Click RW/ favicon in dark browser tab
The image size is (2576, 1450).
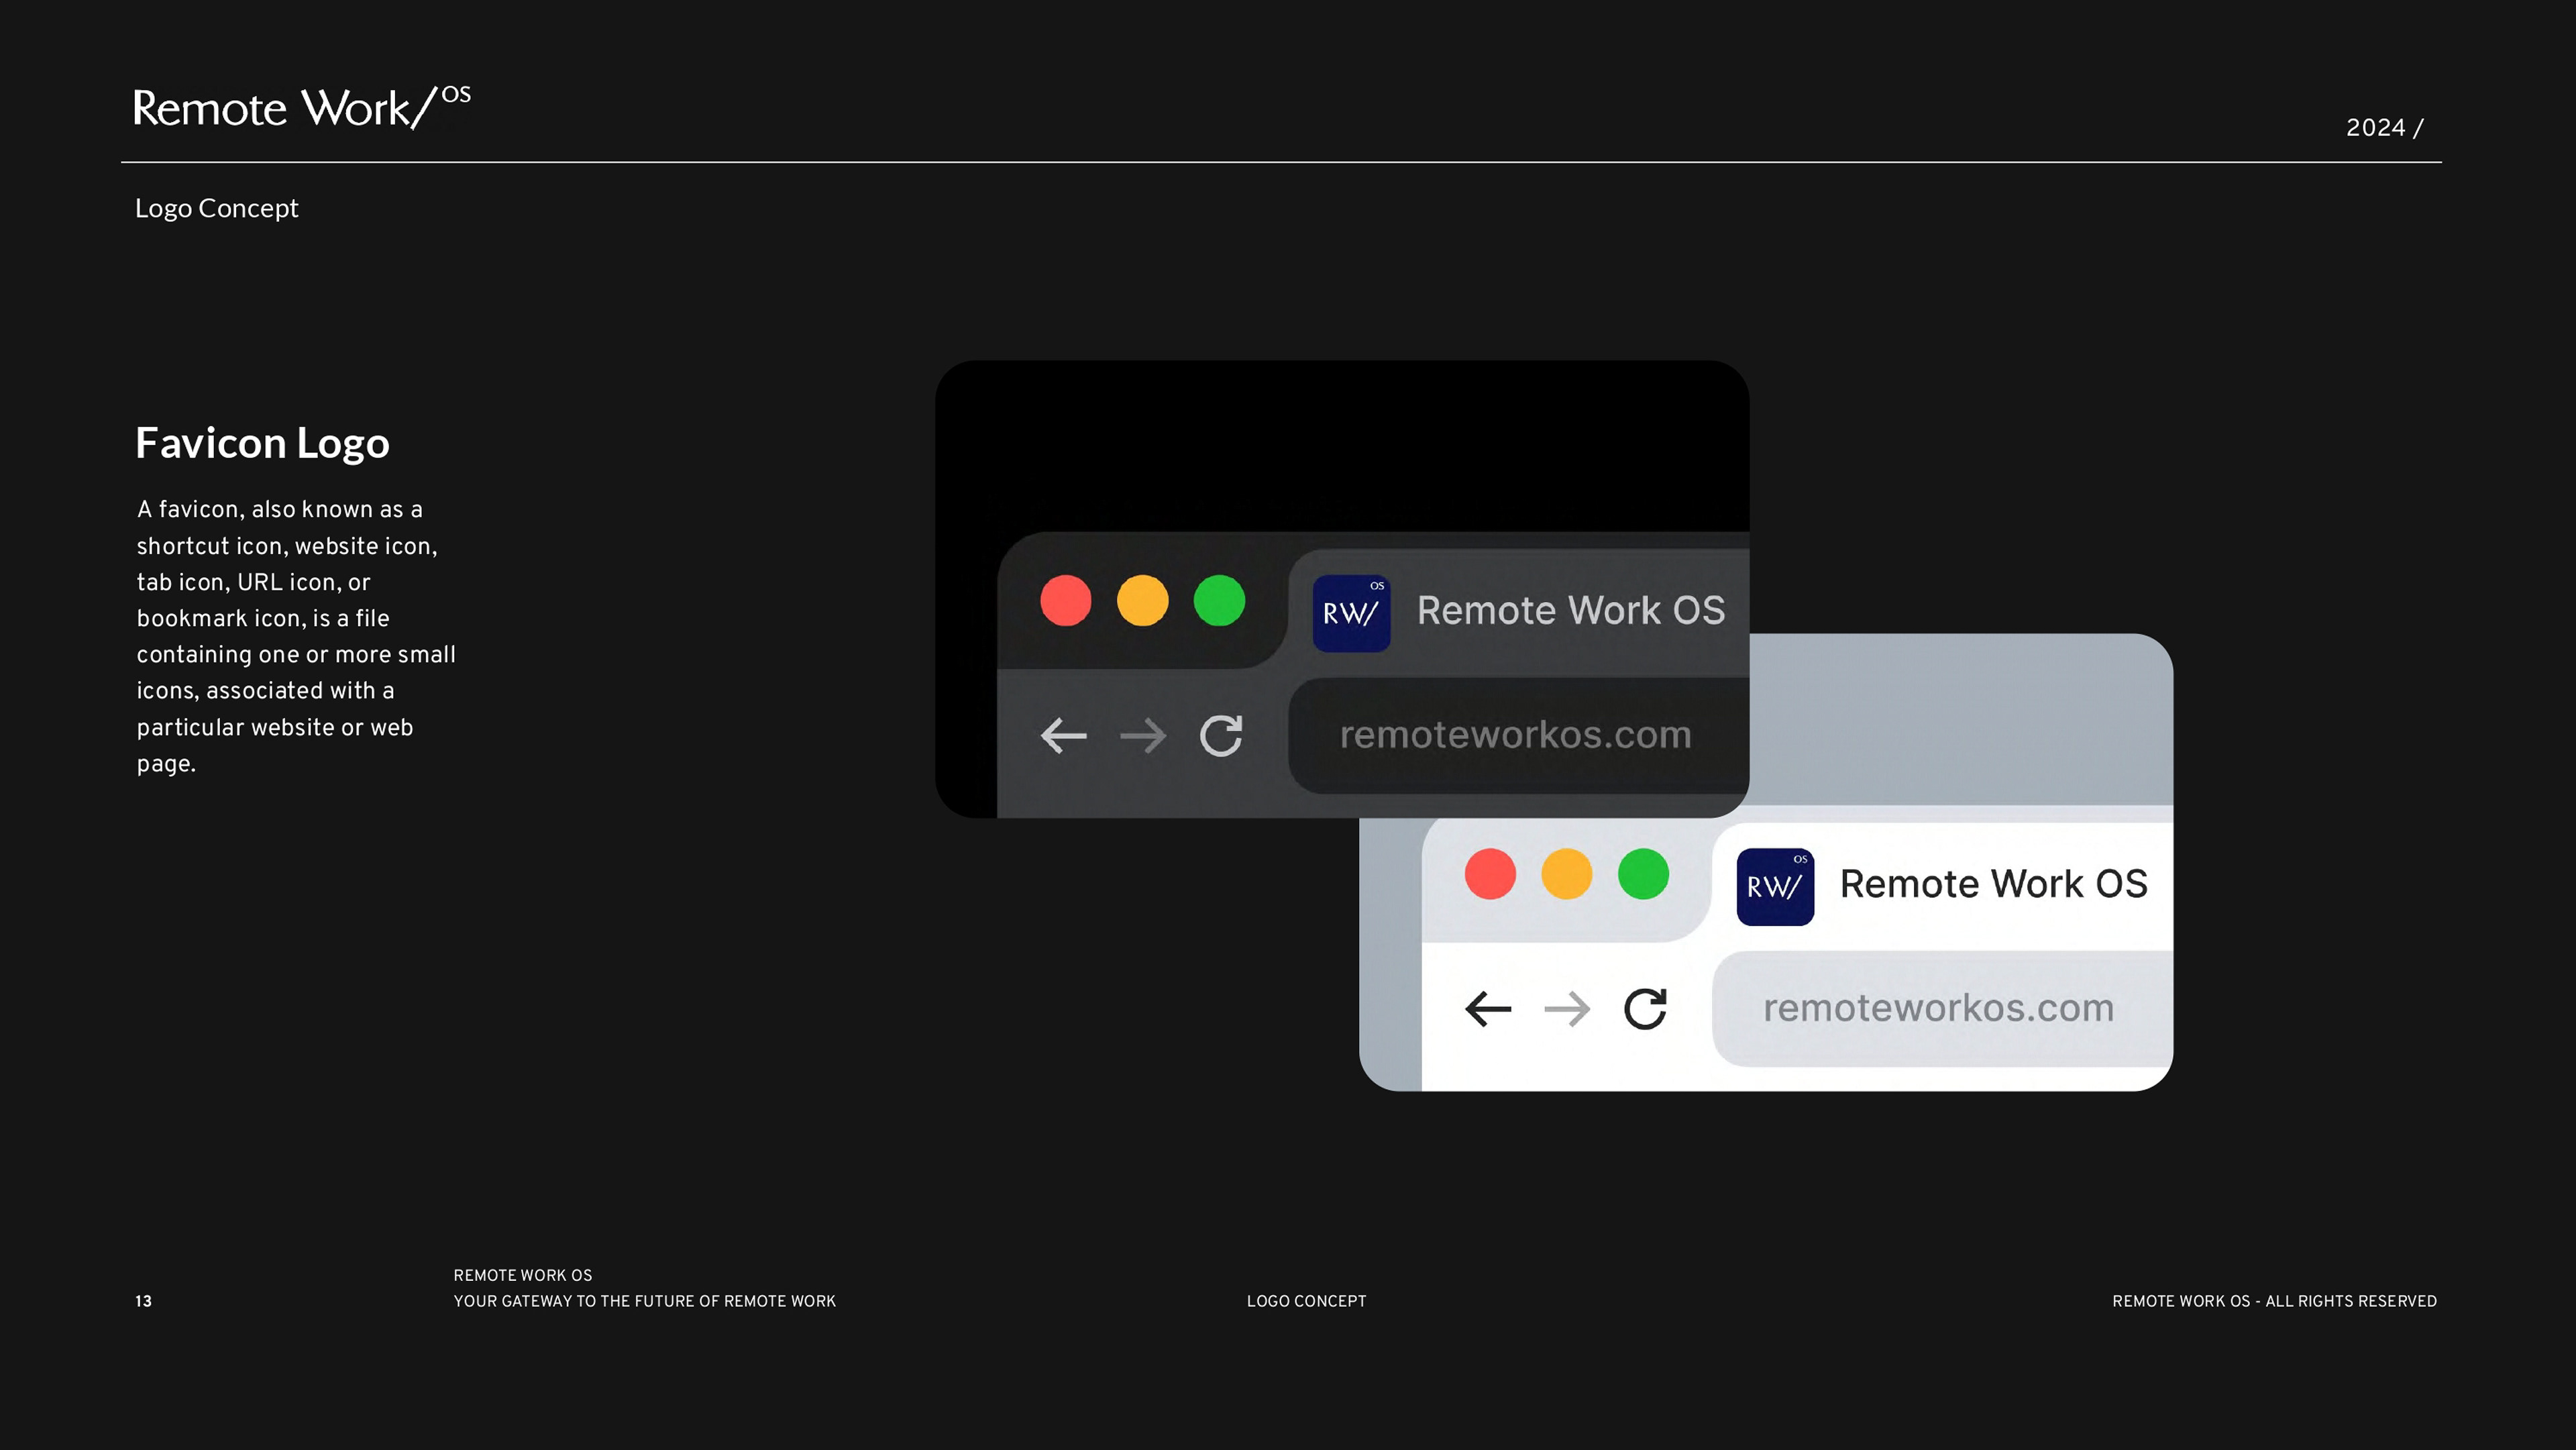coord(1351,613)
